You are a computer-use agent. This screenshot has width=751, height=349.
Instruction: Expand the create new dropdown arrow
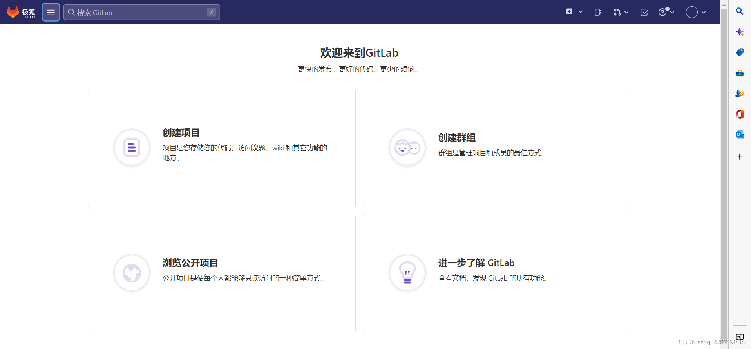click(581, 12)
